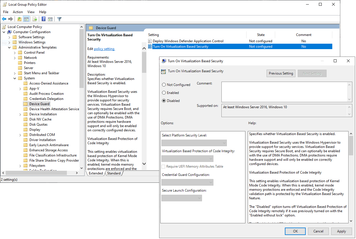The width and height of the screenshot is (356, 239).
Task: Select the Not Configured radio button
Action: coord(163,85)
